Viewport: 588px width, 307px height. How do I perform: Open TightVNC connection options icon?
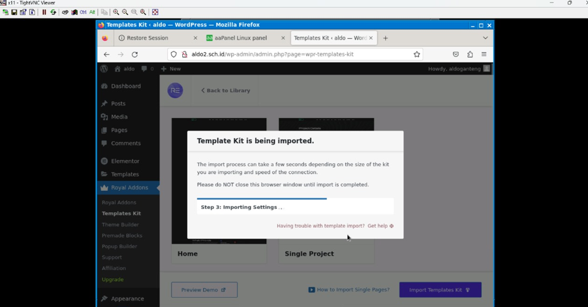coord(23,12)
